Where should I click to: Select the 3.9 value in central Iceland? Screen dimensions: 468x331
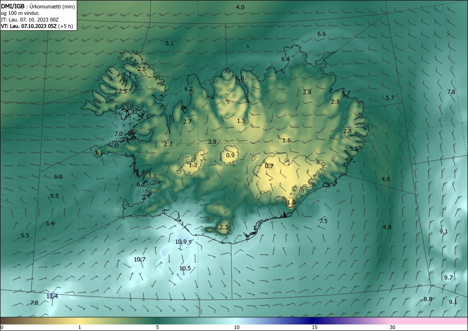[212, 141]
